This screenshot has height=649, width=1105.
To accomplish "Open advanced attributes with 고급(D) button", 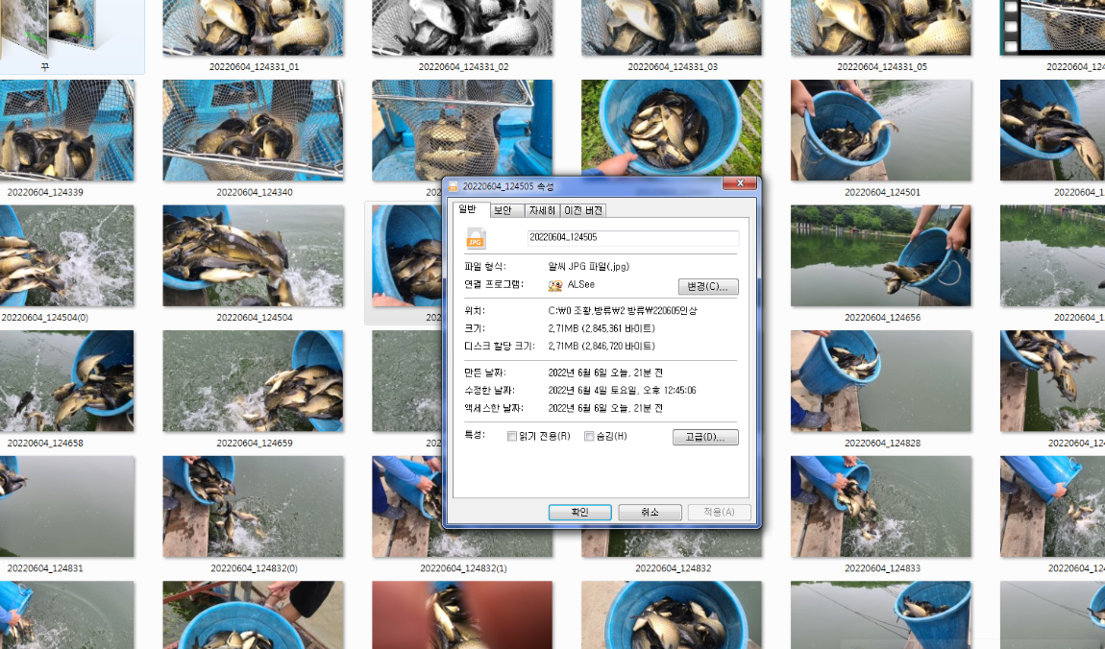I will pyautogui.click(x=705, y=437).
